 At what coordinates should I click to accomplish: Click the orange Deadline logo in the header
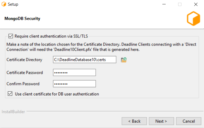[x=193, y=19]
